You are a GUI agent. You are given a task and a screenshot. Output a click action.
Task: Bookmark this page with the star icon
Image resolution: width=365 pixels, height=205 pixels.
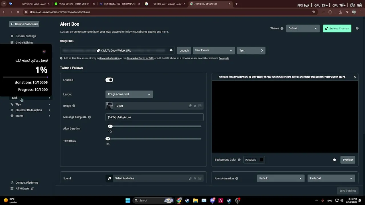(314, 12)
